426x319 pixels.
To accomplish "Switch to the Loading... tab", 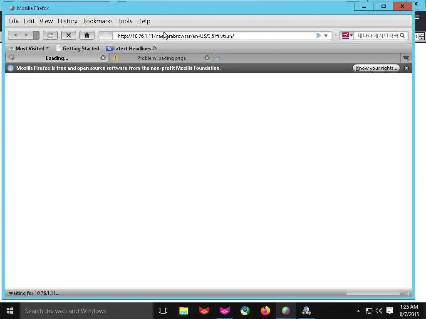I will [57, 58].
